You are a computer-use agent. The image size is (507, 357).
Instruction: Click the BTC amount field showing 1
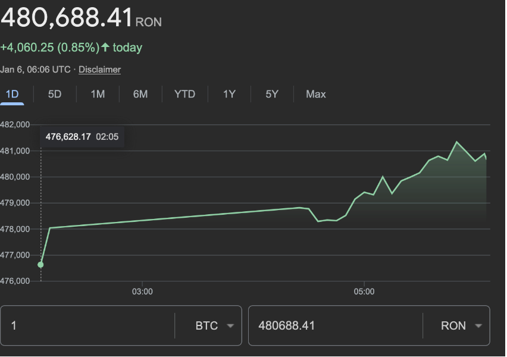89,325
